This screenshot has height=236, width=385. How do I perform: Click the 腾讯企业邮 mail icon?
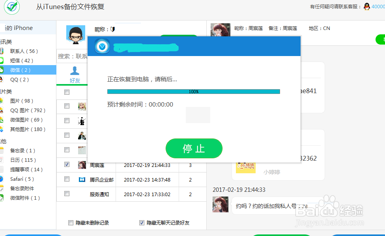point(82,180)
